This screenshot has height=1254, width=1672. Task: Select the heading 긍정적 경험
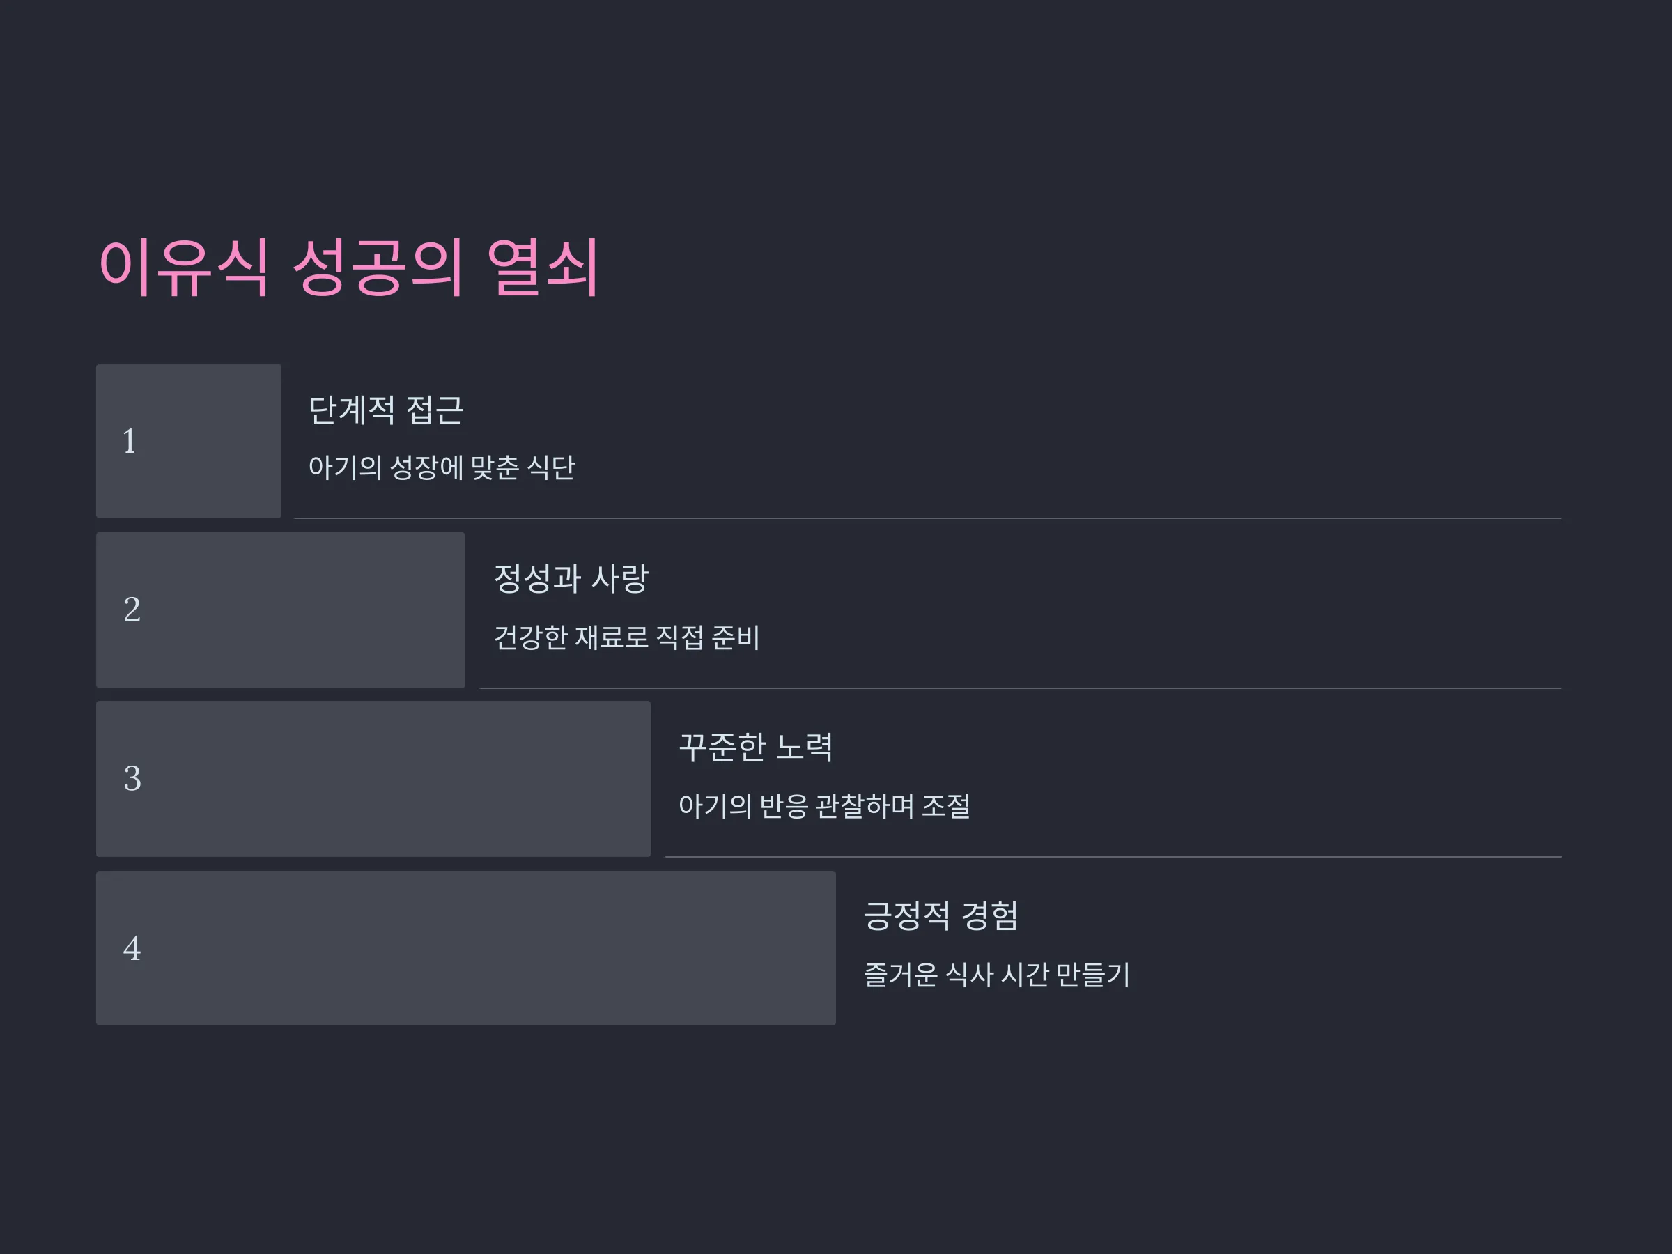point(941,916)
